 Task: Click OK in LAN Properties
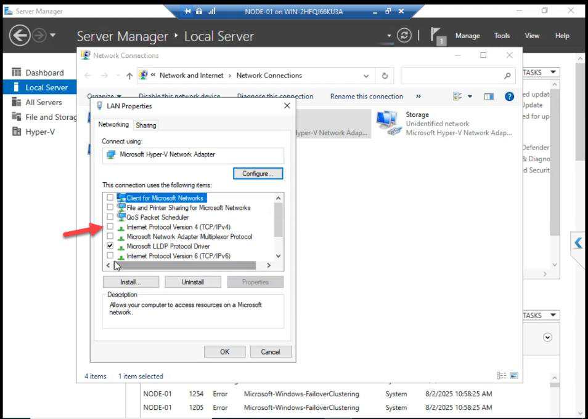224,351
